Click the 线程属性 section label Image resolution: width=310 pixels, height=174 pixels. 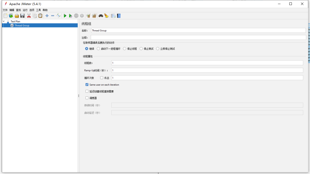pos(88,56)
